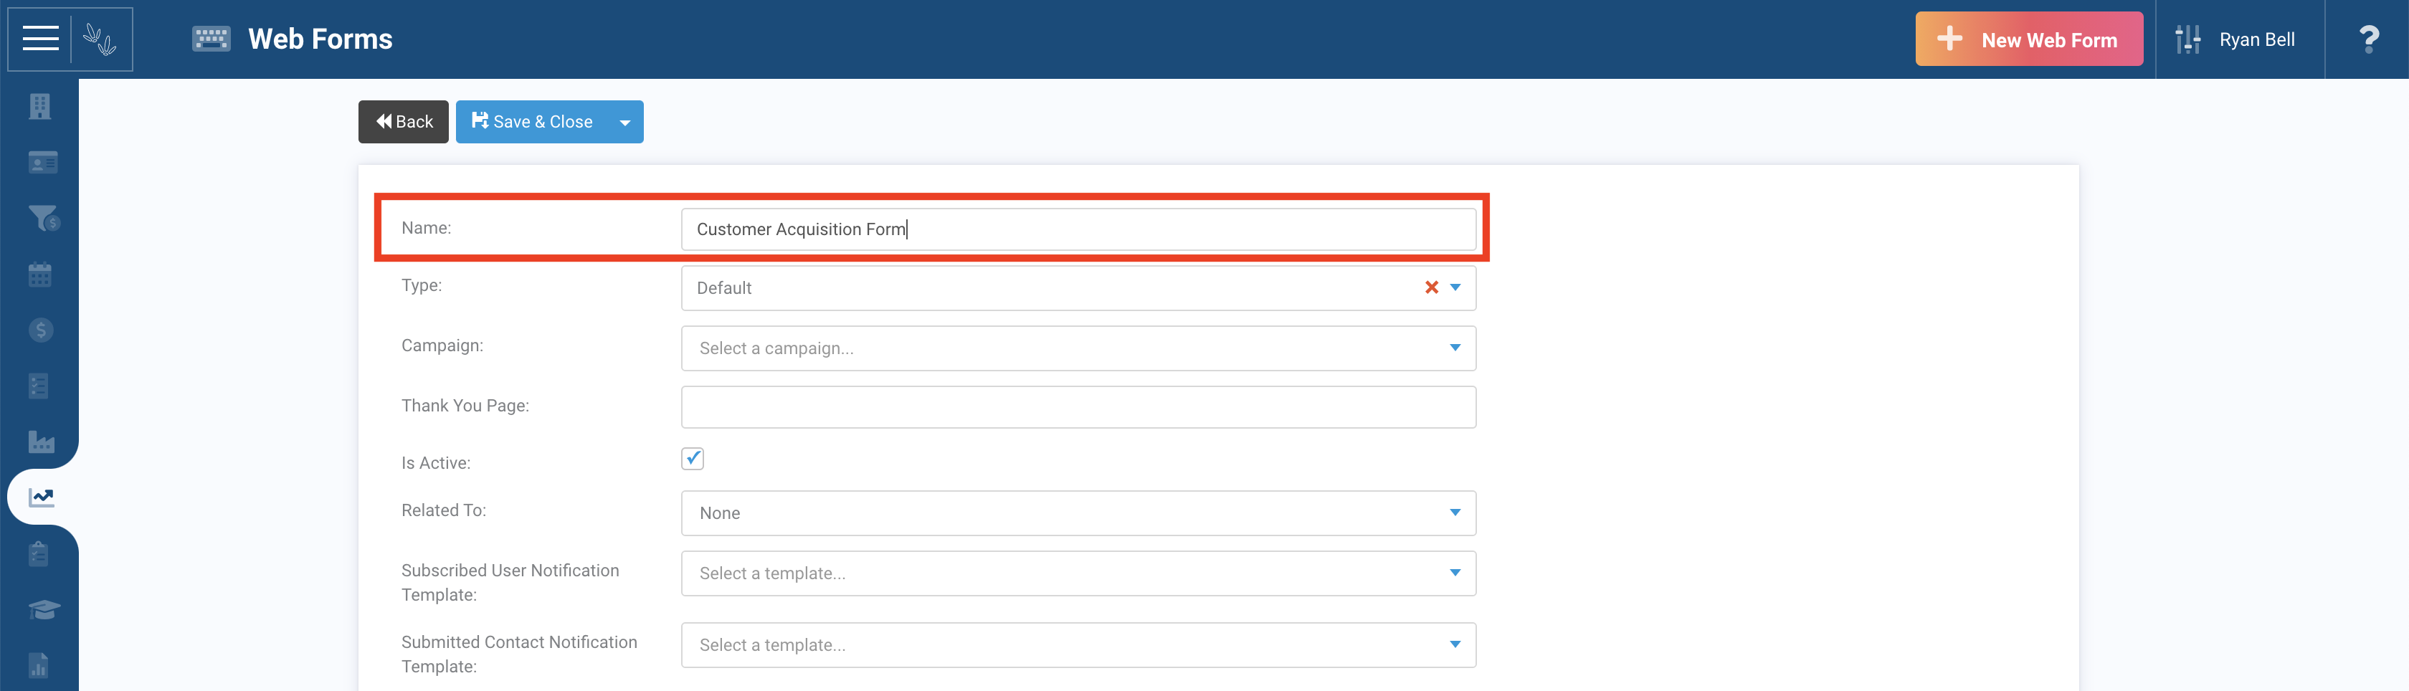Screen dimensions: 2409x691
Task: Open the Type dropdown arrow
Action: coord(1455,288)
